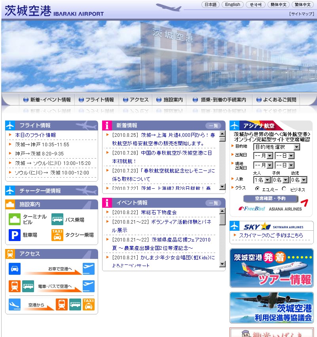Click the pink info icon on イベント情報
Image resolution: width=317 pixels, height=337 pixels.
(x=107, y=203)
